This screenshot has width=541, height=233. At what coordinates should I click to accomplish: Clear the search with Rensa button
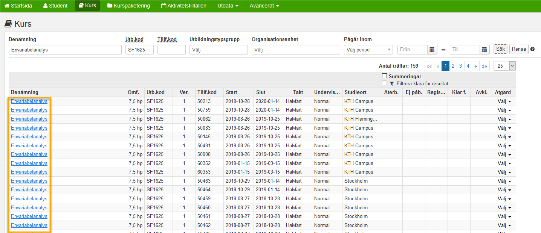coord(519,49)
